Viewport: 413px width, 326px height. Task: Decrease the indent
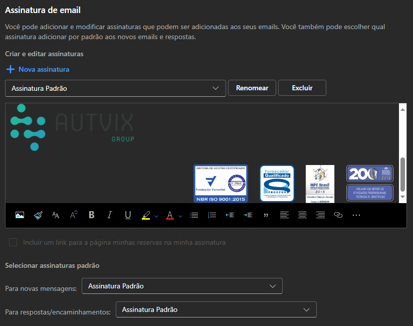coord(230,215)
